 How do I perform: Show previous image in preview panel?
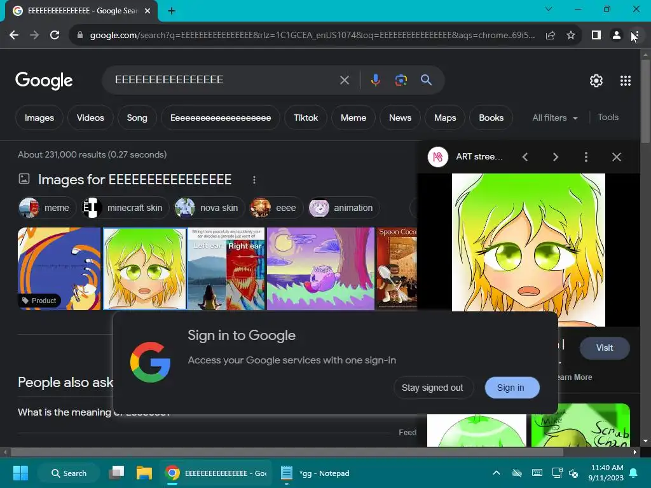tap(525, 157)
